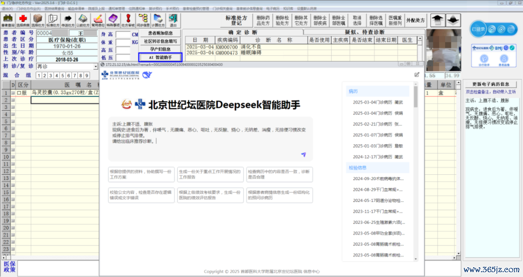The width and height of the screenshot is (523, 277).
Task: Open the 退出(X) menu
Action: (7, 9)
